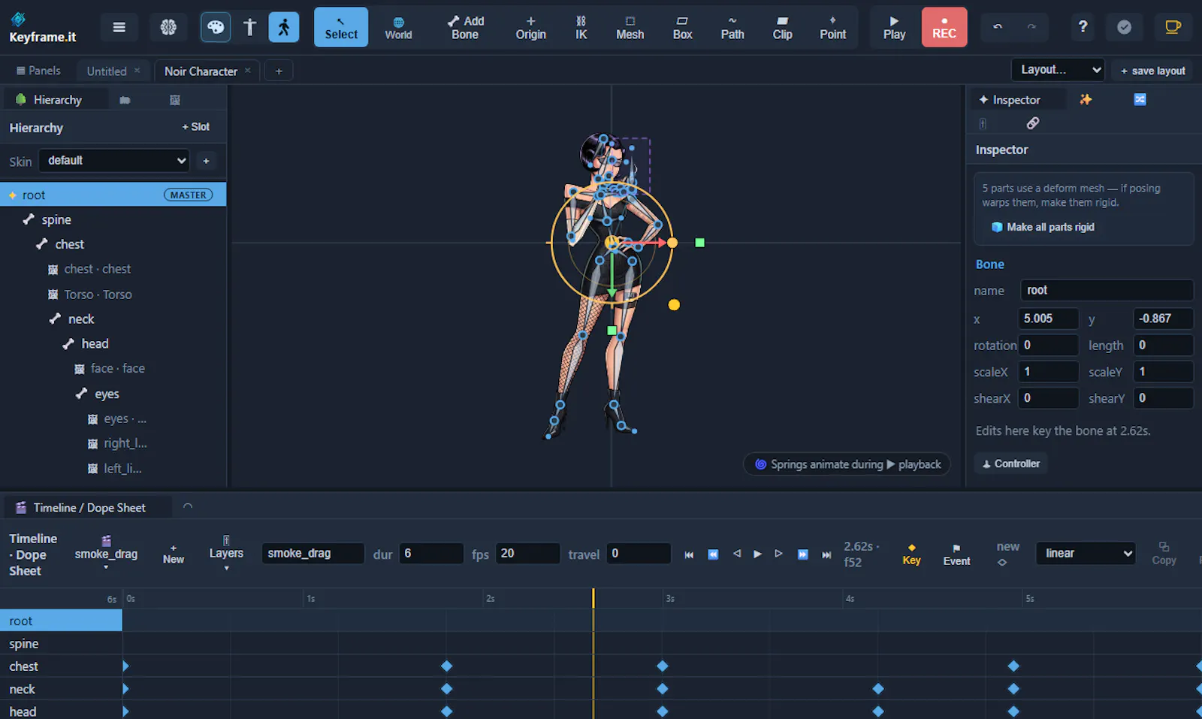Image resolution: width=1202 pixels, height=719 pixels.
Task: Create a New animation
Action: 174,554
